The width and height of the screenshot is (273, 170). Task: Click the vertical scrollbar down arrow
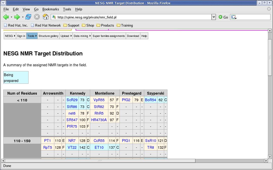coord(270,157)
